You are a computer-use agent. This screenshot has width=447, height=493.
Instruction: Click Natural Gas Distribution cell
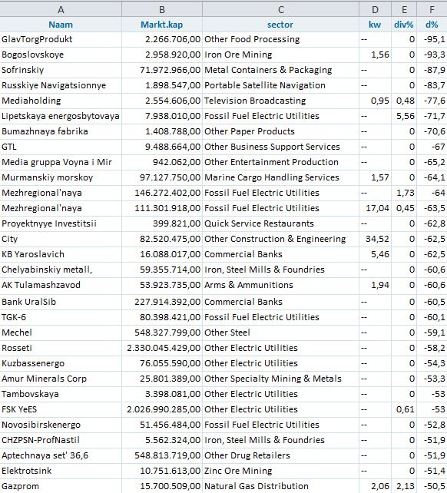click(280, 486)
